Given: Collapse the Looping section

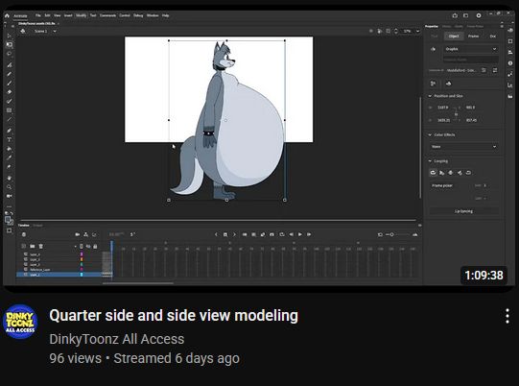Looking at the screenshot, I should coord(431,161).
